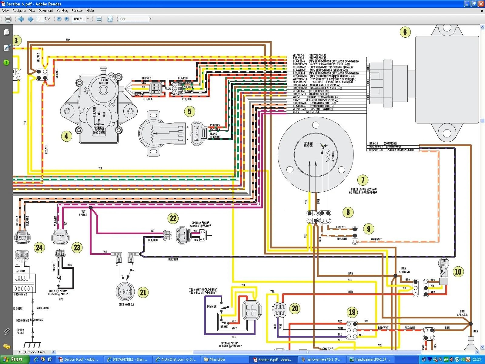The width and height of the screenshot is (485, 364).
Task: Click the Print icon in toolbar
Action: (x=8, y=19)
